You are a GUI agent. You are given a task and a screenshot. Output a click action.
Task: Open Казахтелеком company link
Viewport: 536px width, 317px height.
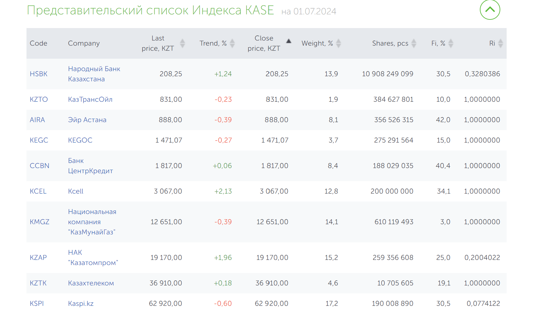pyautogui.click(x=91, y=283)
